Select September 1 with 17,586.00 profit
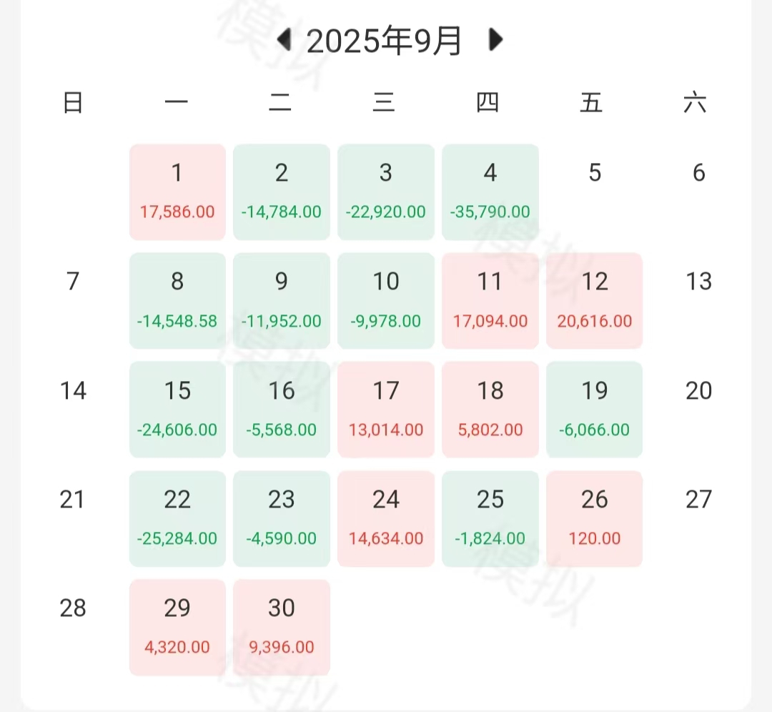Viewport: 772px width, 712px height. pyautogui.click(x=177, y=192)
